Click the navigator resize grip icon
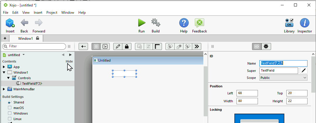 (69, 46)
